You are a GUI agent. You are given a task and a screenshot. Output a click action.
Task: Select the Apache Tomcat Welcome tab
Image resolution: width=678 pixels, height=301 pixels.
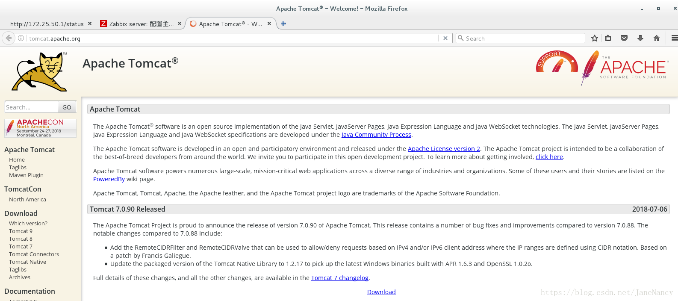click(231, 24)
